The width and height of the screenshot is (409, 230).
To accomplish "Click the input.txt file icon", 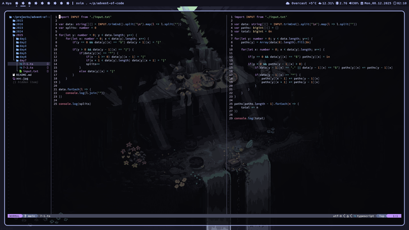I will (20, 71).
